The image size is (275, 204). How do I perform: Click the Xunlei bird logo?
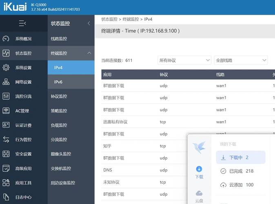click(199, 147)
